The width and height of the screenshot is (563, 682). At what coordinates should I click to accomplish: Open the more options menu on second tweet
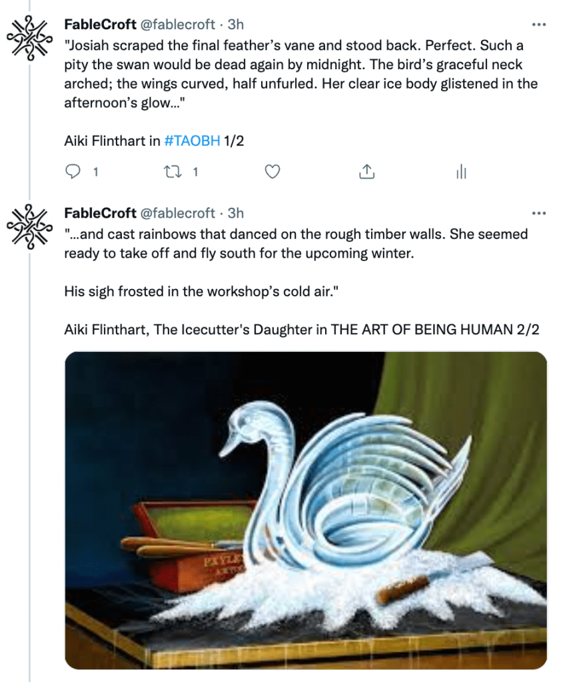click(x=538, y=214)
